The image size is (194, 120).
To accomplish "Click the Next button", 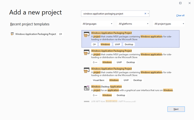I will coord(176,109).
